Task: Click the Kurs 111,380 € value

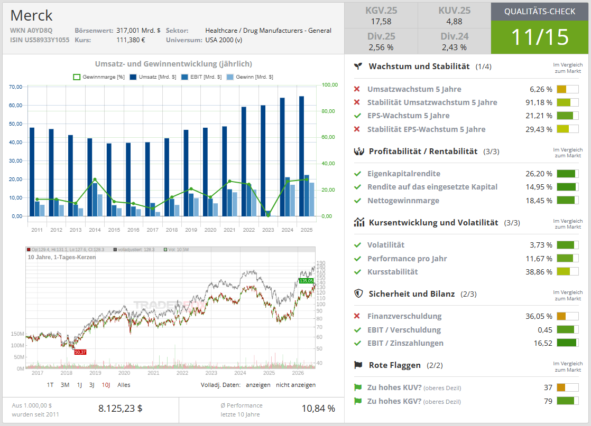Action: pos(131,40)
